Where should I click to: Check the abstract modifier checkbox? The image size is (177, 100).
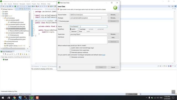click(x=71, y=31)
